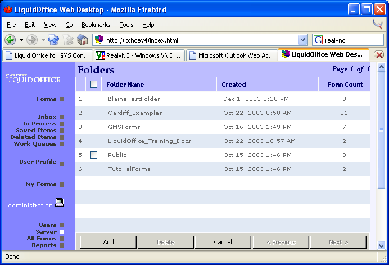Open the URL address bar dropdown
Screen dimensions: 389x265
303,40
